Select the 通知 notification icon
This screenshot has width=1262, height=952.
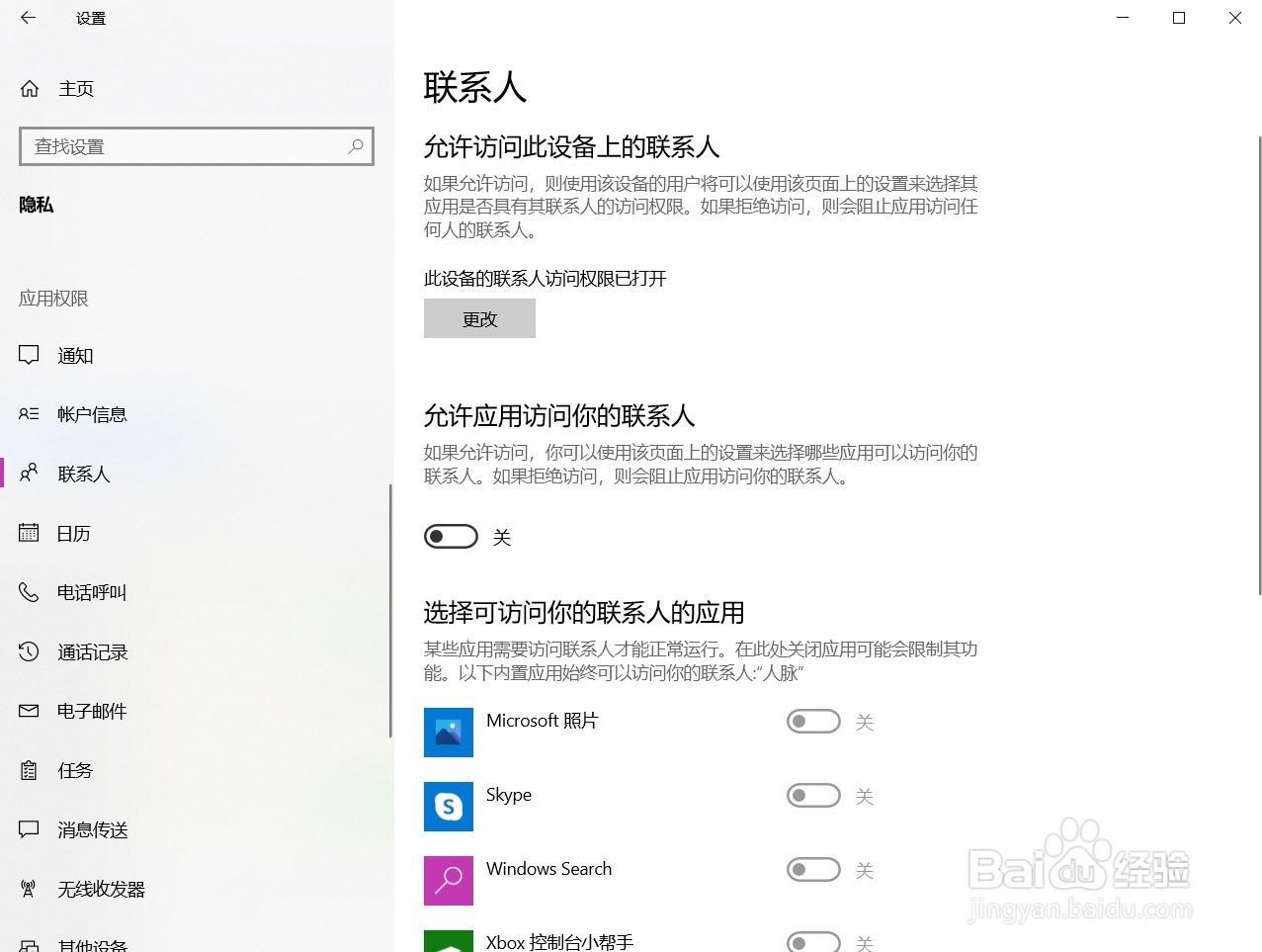coord(30,355)
